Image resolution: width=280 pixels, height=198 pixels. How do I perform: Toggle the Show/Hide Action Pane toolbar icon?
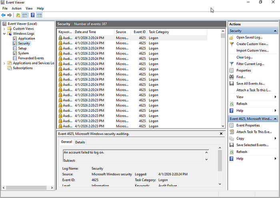pyautogui.click(x=39, y=15)
